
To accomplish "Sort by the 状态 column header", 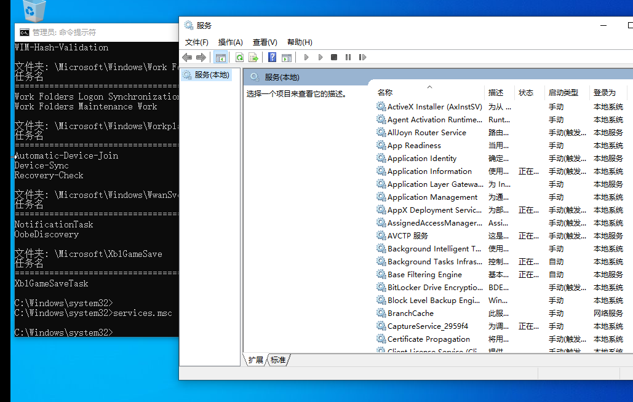I will (x=530, y=93).
